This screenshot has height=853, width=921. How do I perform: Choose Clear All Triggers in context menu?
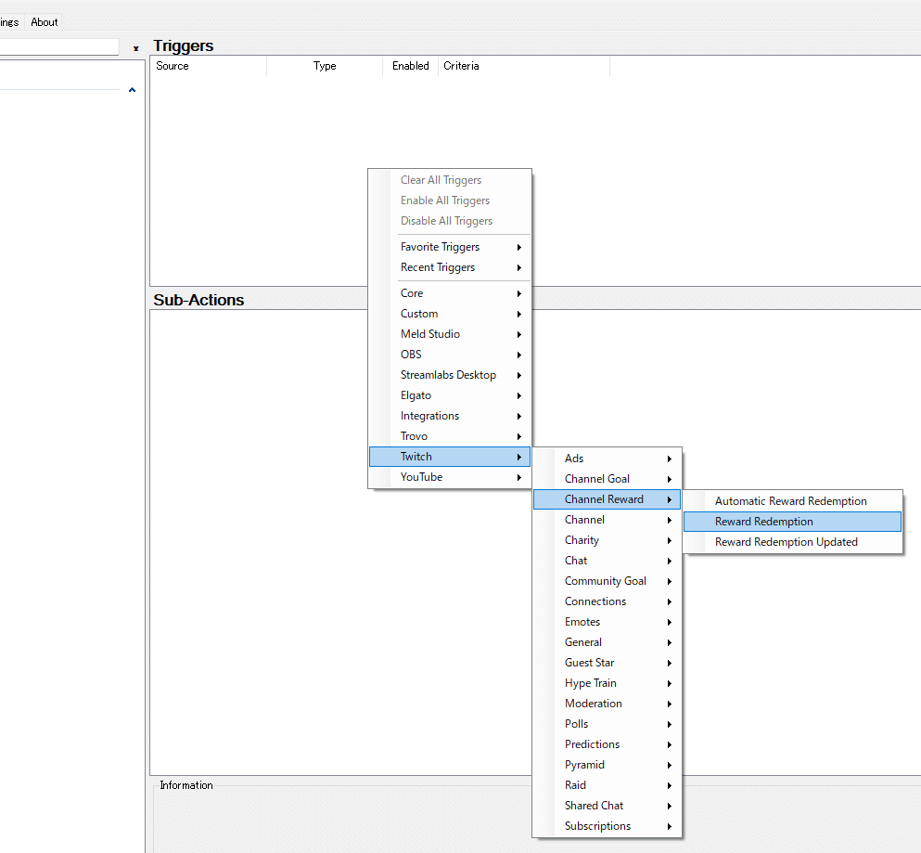(x=450, y=180)
